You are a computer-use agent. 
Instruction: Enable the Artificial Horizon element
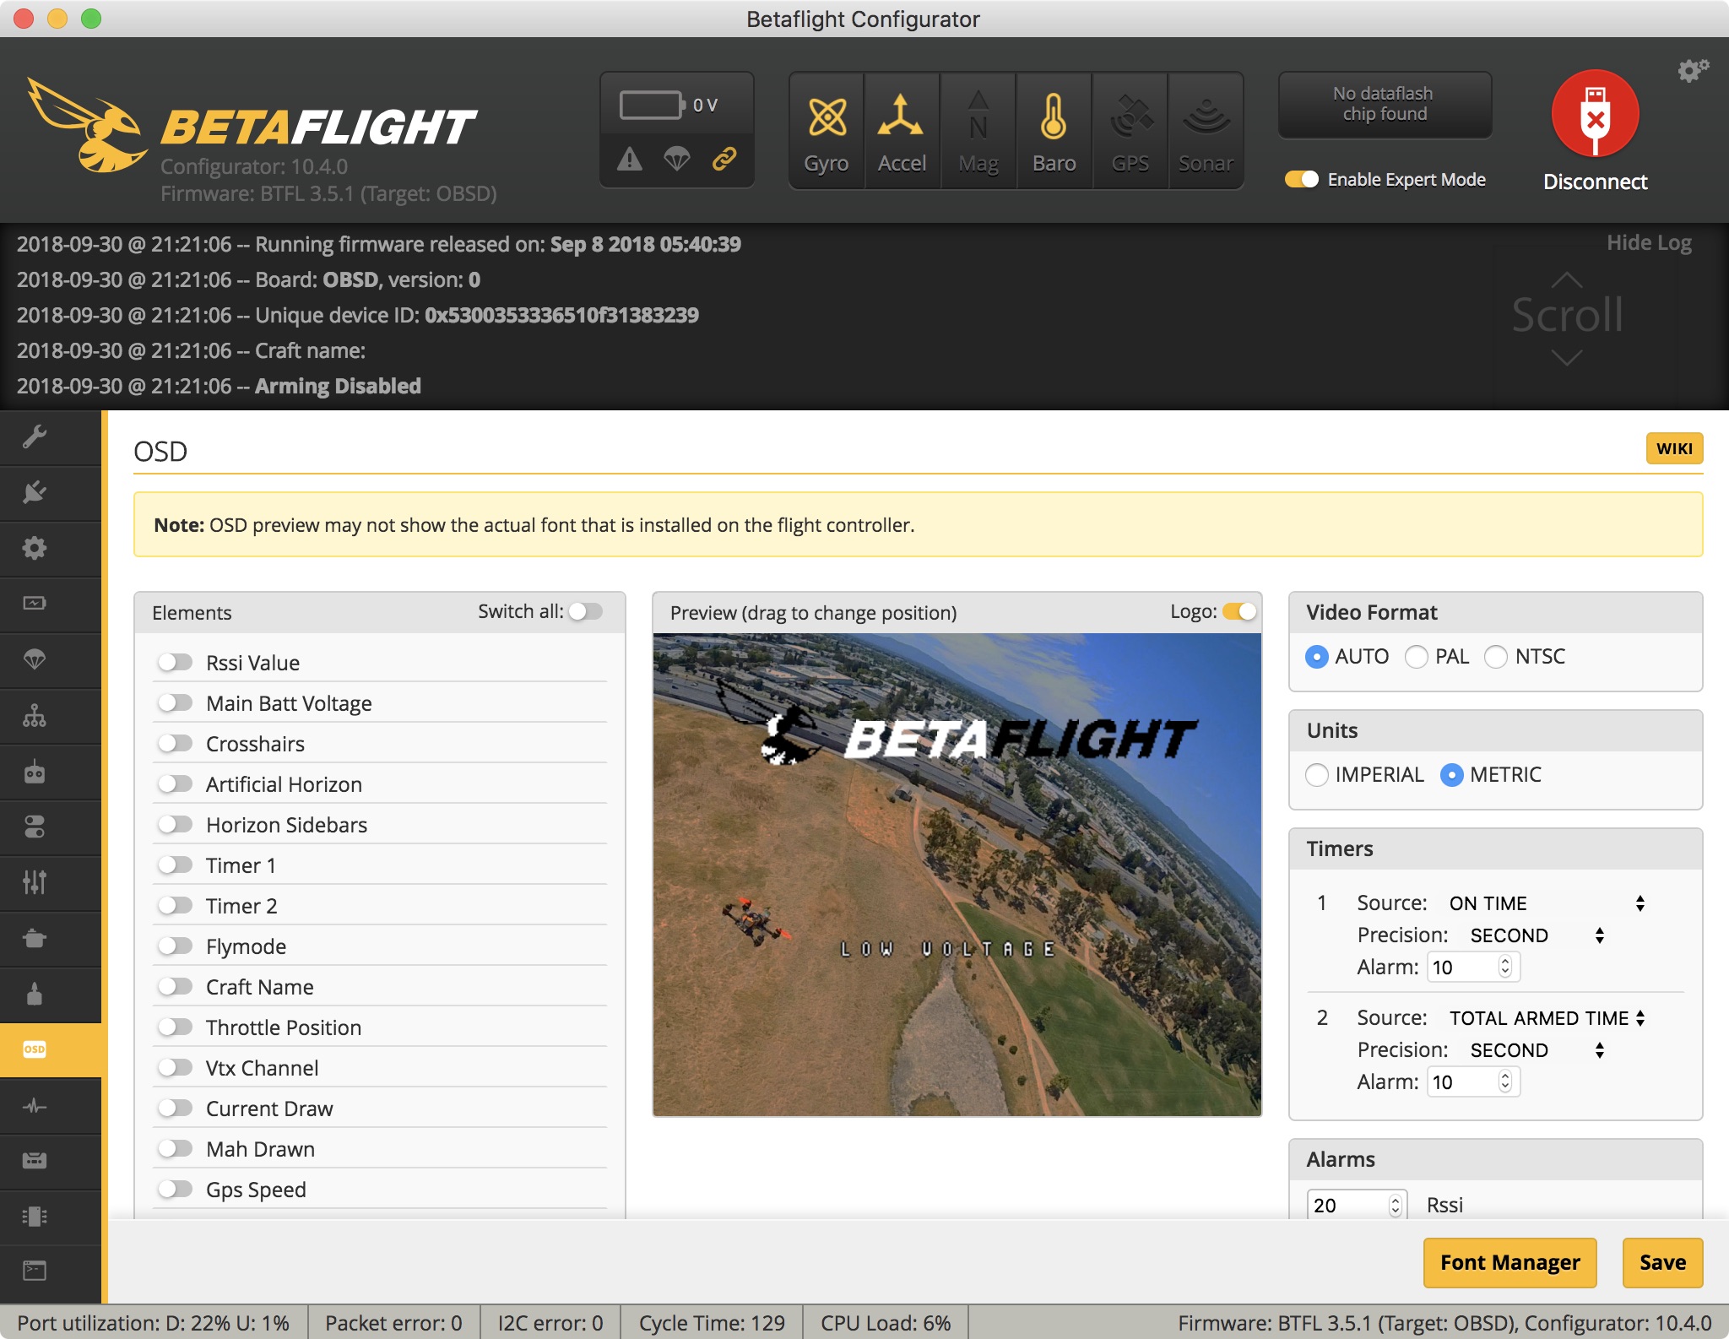click(177, 783)
